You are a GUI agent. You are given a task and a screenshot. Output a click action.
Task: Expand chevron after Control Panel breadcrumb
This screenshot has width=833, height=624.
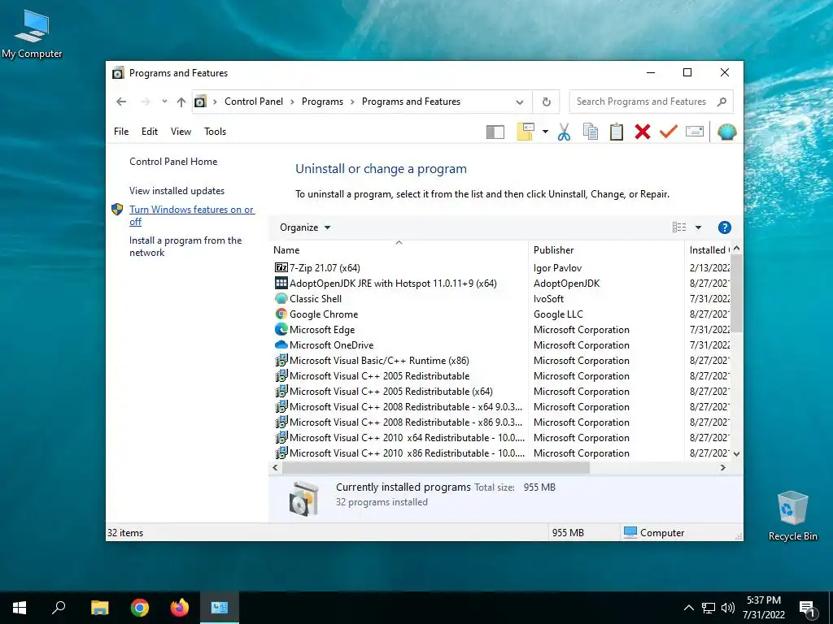click(292, 102)
